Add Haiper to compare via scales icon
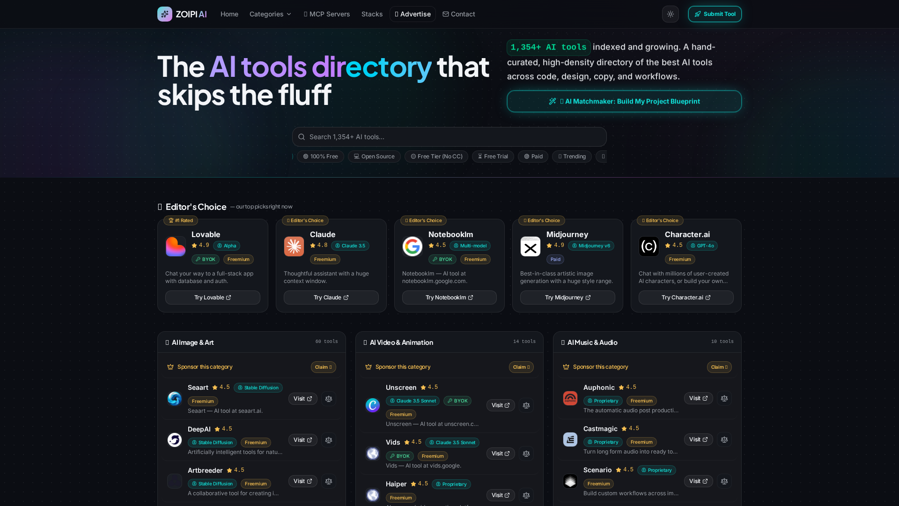The height and width of the screenshot is (506, 899). (526, 495)
